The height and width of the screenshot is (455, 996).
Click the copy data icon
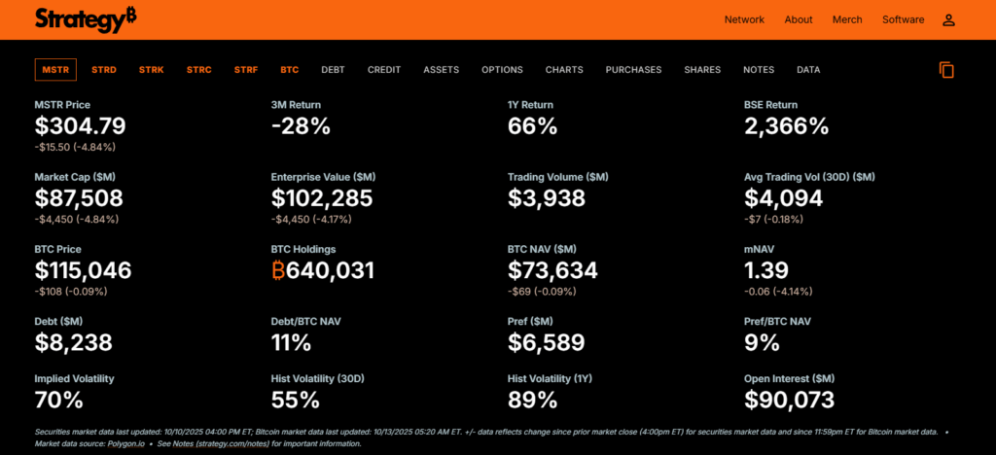[946, 70]
